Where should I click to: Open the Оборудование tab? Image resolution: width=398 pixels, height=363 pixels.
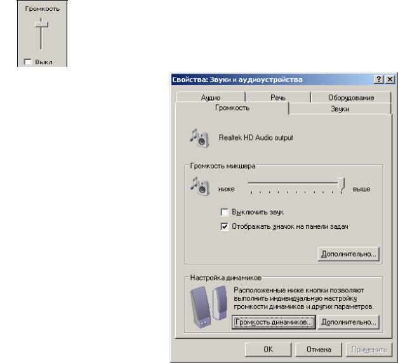coord(351,97)
